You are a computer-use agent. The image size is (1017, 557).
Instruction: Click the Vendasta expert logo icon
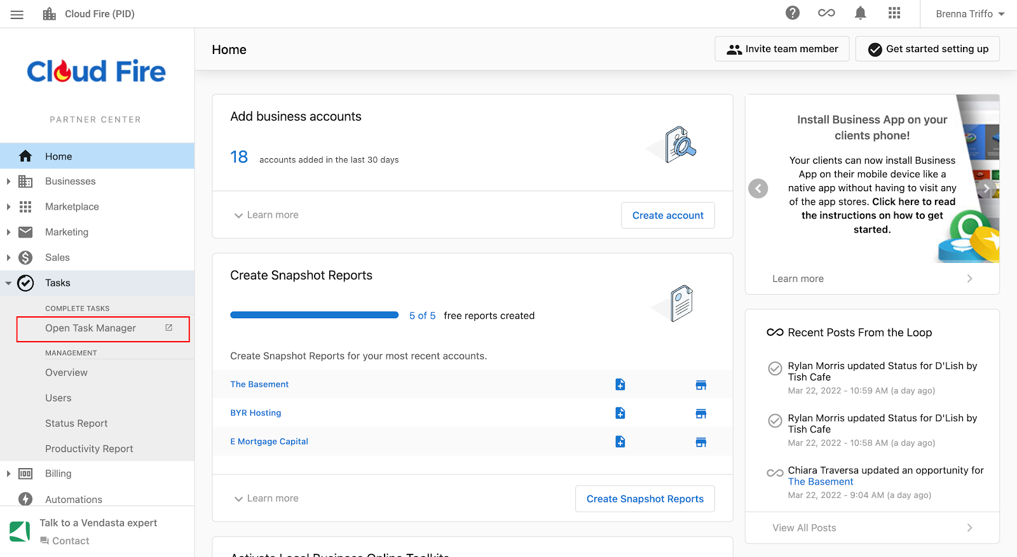(x=20, y=531)
